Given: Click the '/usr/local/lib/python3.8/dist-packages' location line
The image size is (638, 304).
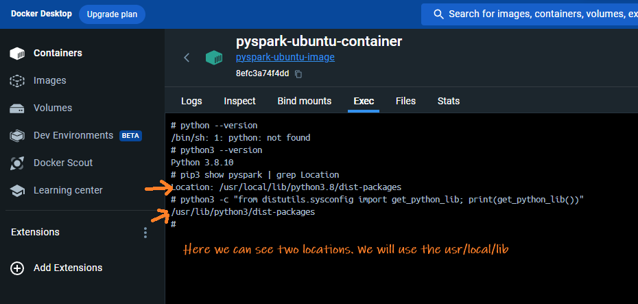Looking at the screenshot, I should (287, 187).
